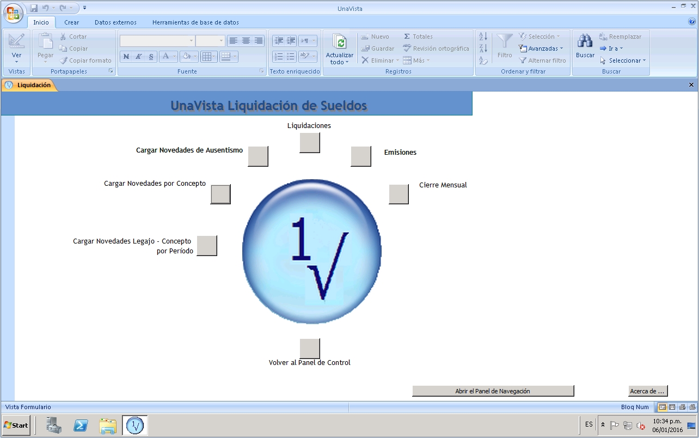Toggle Alternar filtro
The image size is (699, 438).
[542, 60]
